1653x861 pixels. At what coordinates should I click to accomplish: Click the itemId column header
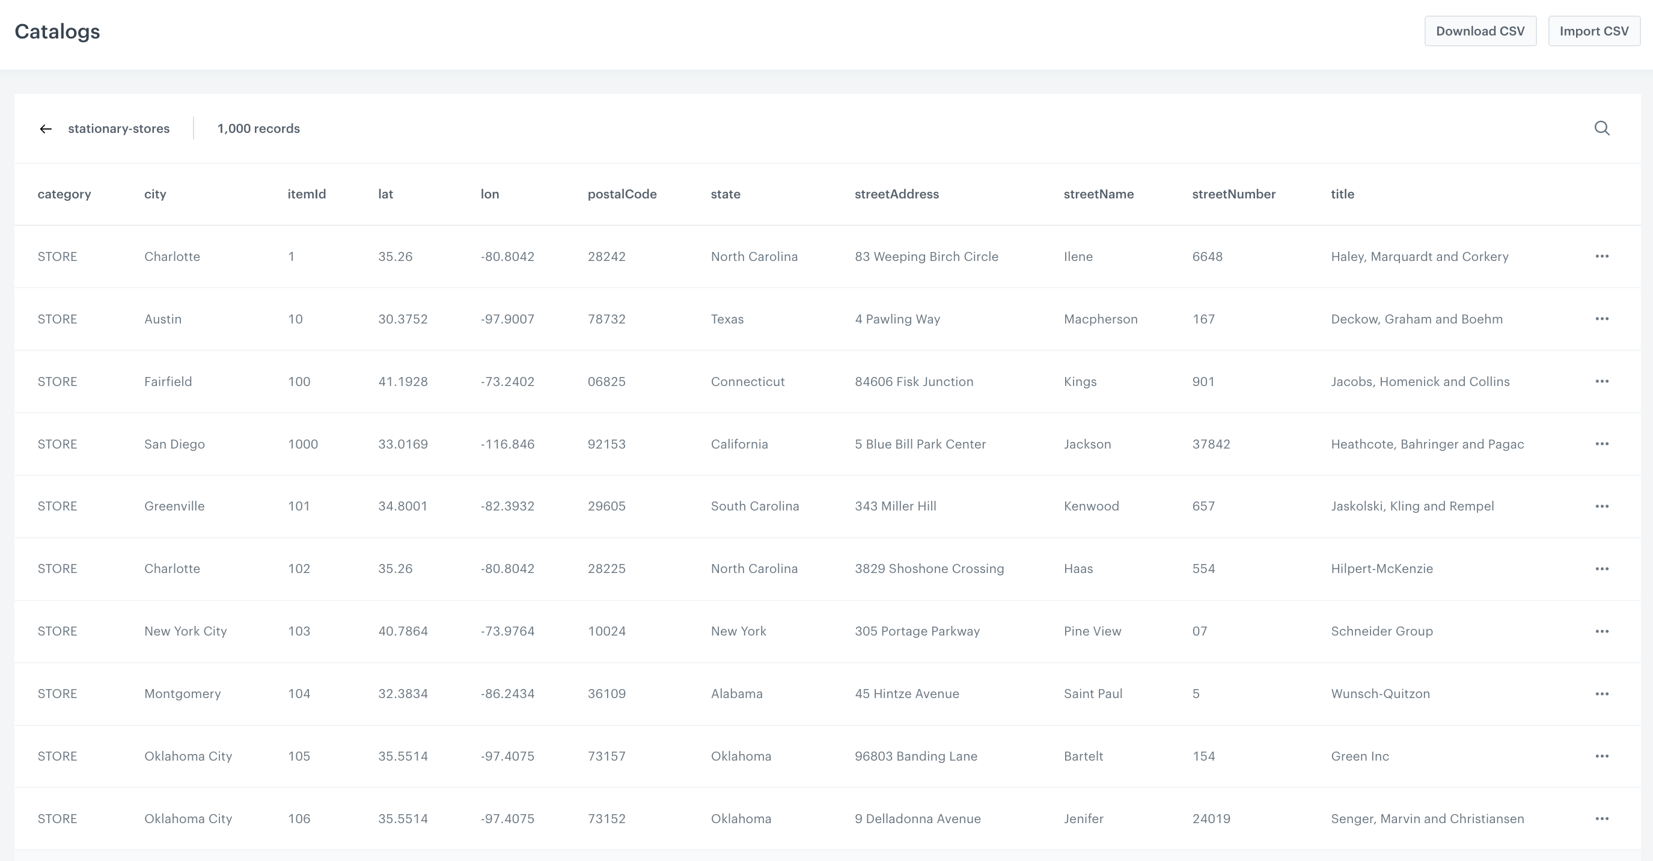(x=306, y=194)
